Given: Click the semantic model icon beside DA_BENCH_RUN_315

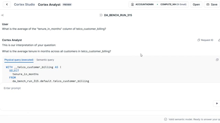Looking at the screenshot, I should [x=101, y=15].
